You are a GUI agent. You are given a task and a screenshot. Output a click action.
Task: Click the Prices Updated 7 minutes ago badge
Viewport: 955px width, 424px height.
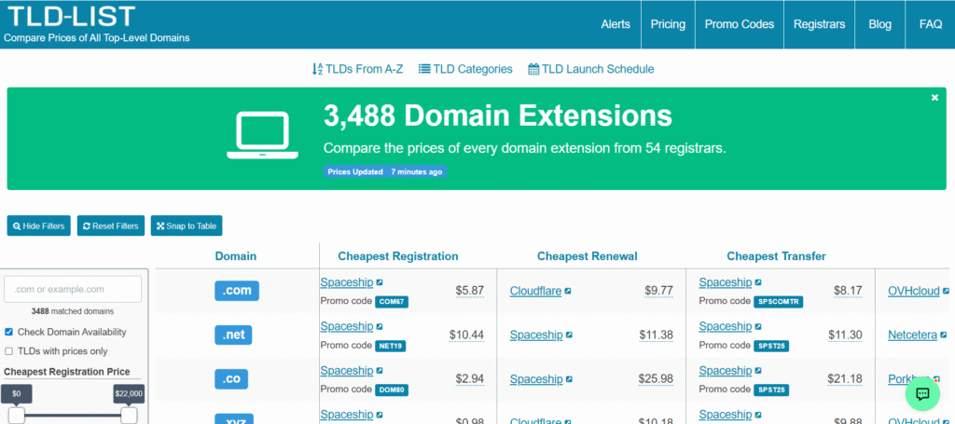coord(385,172)
